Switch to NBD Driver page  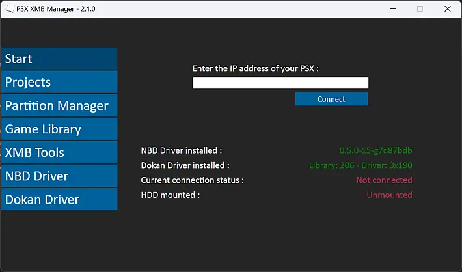click(x=59, y=176)
